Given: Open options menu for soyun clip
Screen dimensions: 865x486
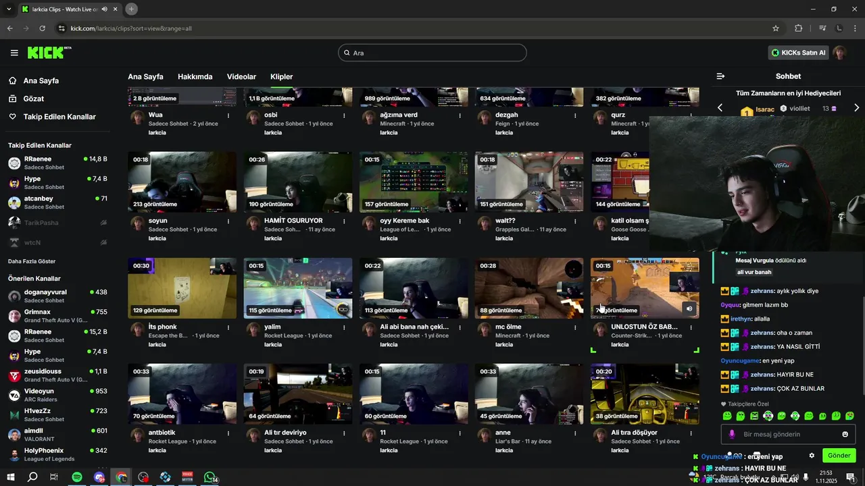Looking at the screenshot, I should pos(228,221).
